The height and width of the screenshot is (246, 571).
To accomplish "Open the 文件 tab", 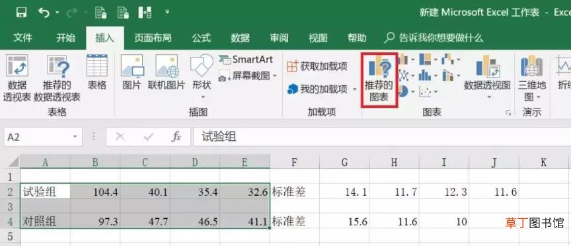I will [x=22, y=38].
